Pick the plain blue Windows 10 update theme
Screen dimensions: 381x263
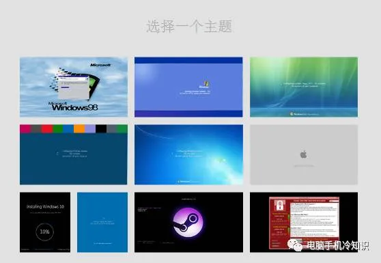[102, 222]
